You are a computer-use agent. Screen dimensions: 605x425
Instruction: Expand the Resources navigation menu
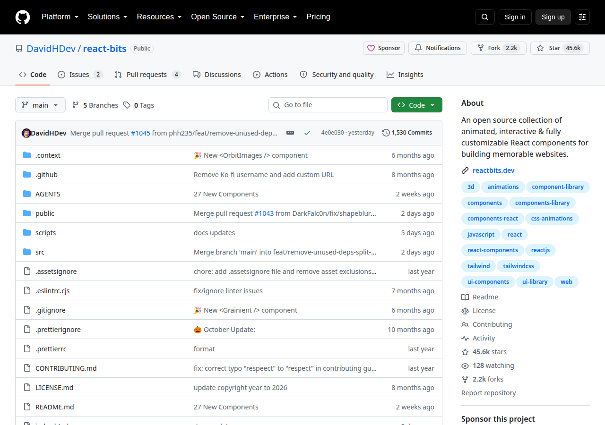[x=159, y=17]
